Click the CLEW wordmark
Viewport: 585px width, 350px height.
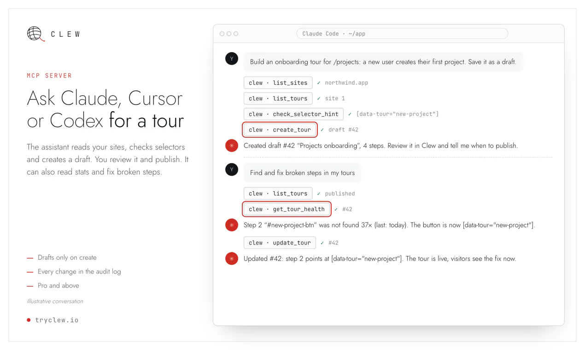pyautogui.click(x=65, y=35)
